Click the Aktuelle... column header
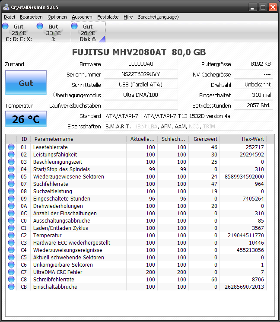Screen dimensions: 280x322 142,139
